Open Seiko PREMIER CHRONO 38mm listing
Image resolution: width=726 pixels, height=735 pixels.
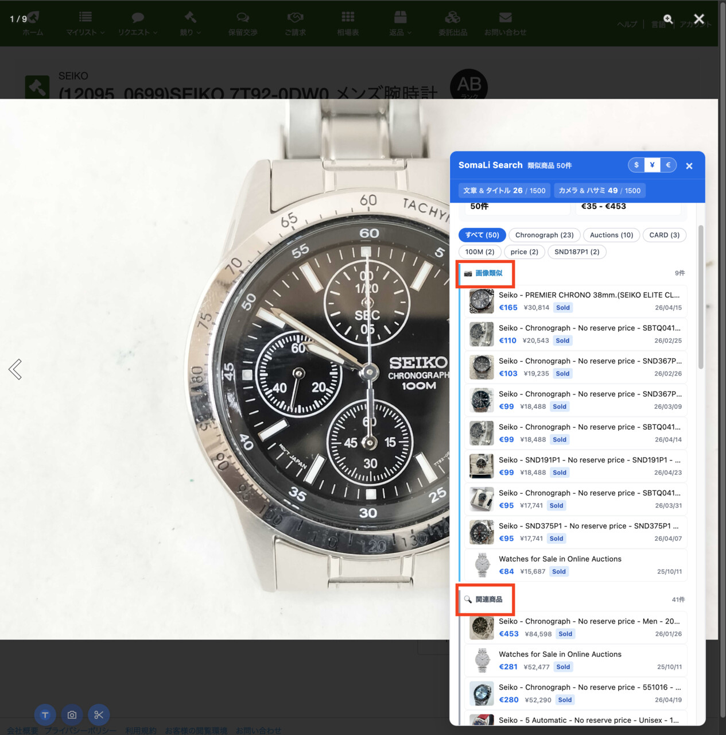pyautogui.click(x=576, y=301)
